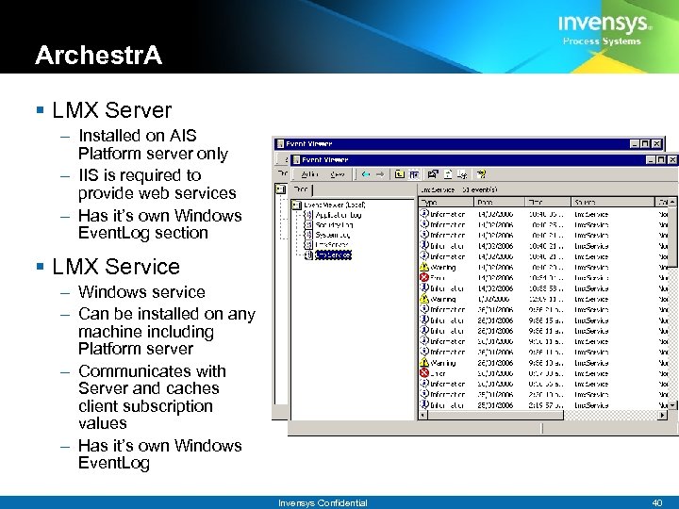Click the horizontal scroll right arrow
Viewport: 679px width, 509px height.
click(663, 415)
